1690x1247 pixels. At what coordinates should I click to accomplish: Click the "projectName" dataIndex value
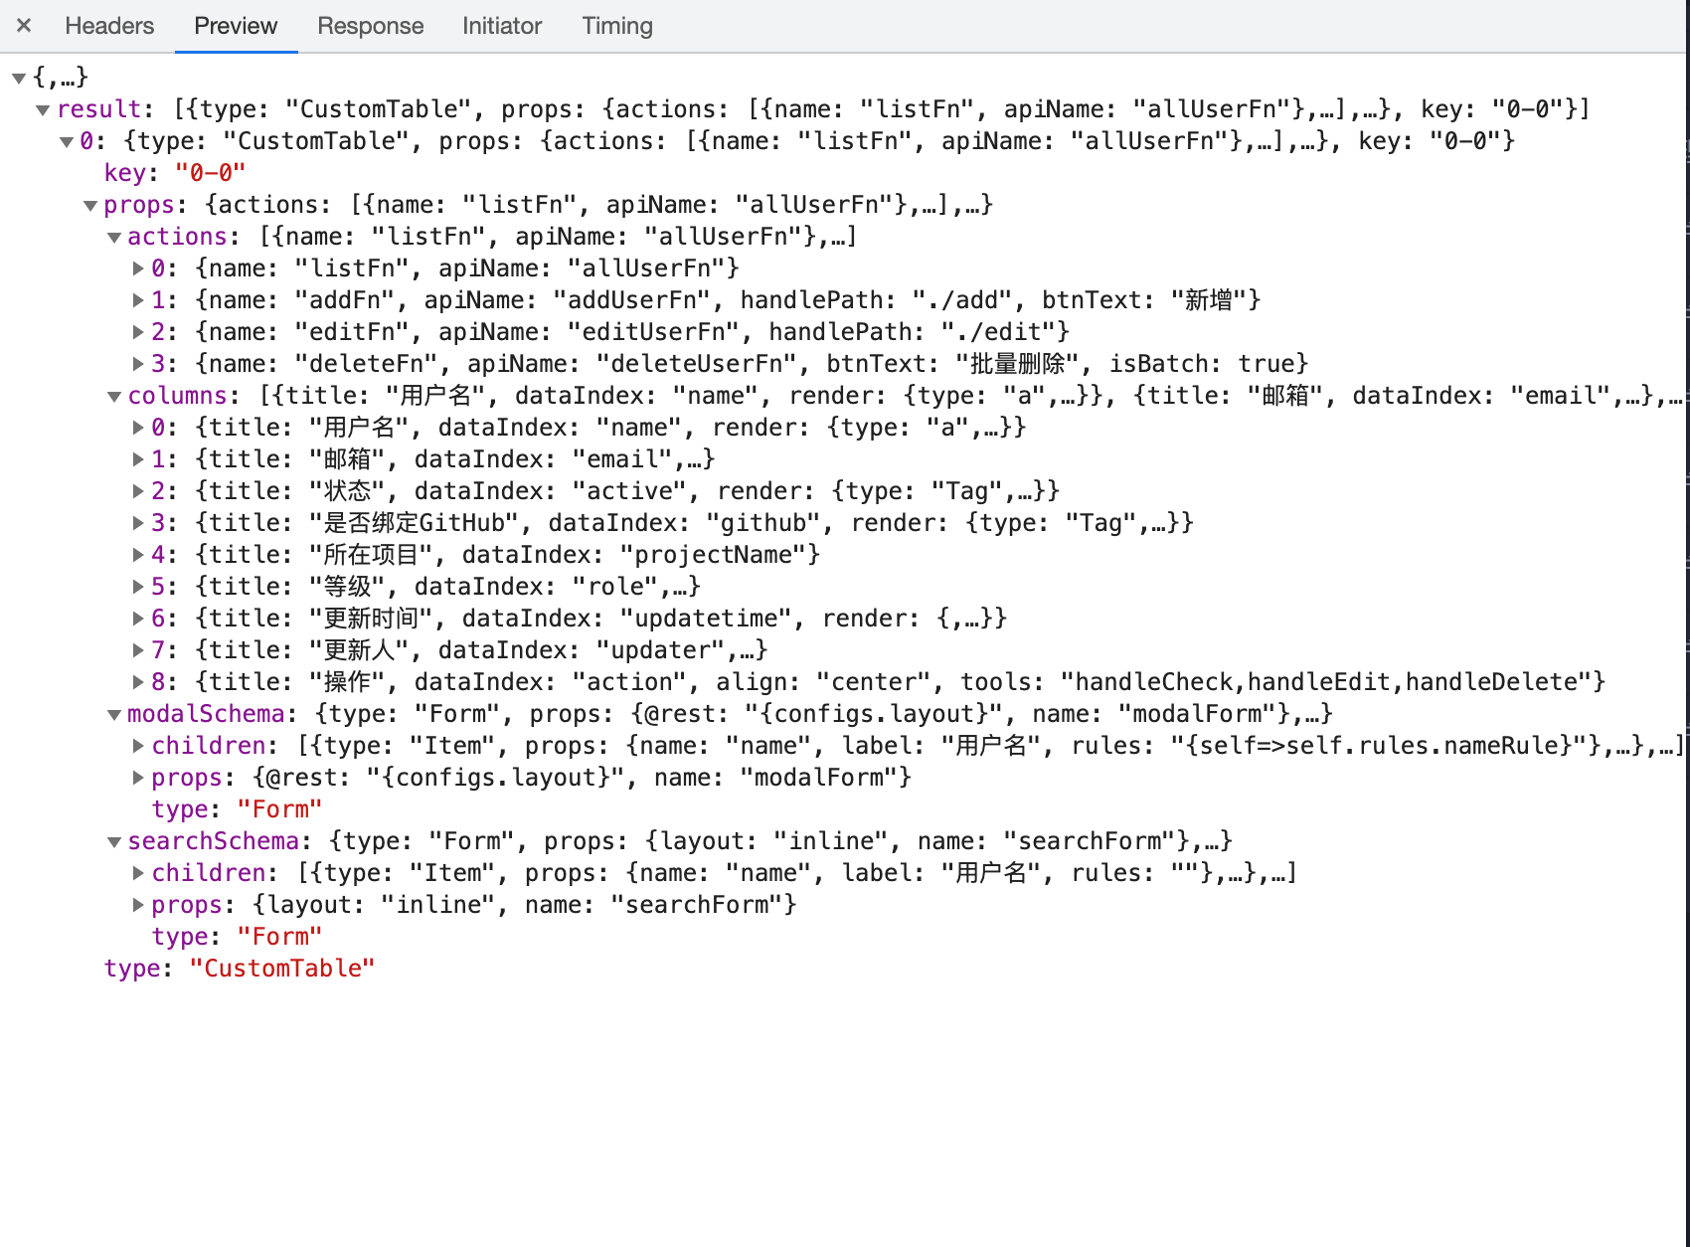713,555
